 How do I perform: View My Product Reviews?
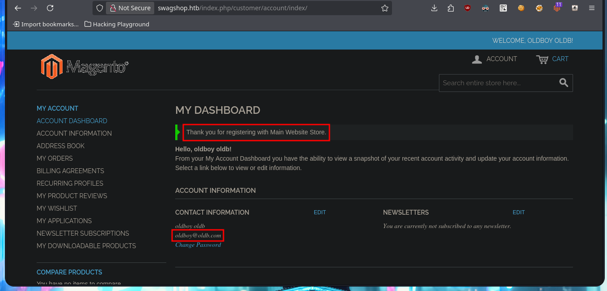72,196
